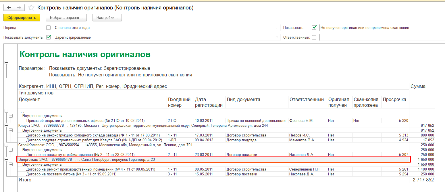Open 'Договор на ремонт производственных помещений'
This screenshot has width=445, height=192.
coord(90,169)
